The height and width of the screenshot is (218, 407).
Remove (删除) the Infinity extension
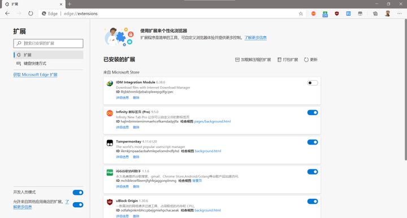pos(136,127)
